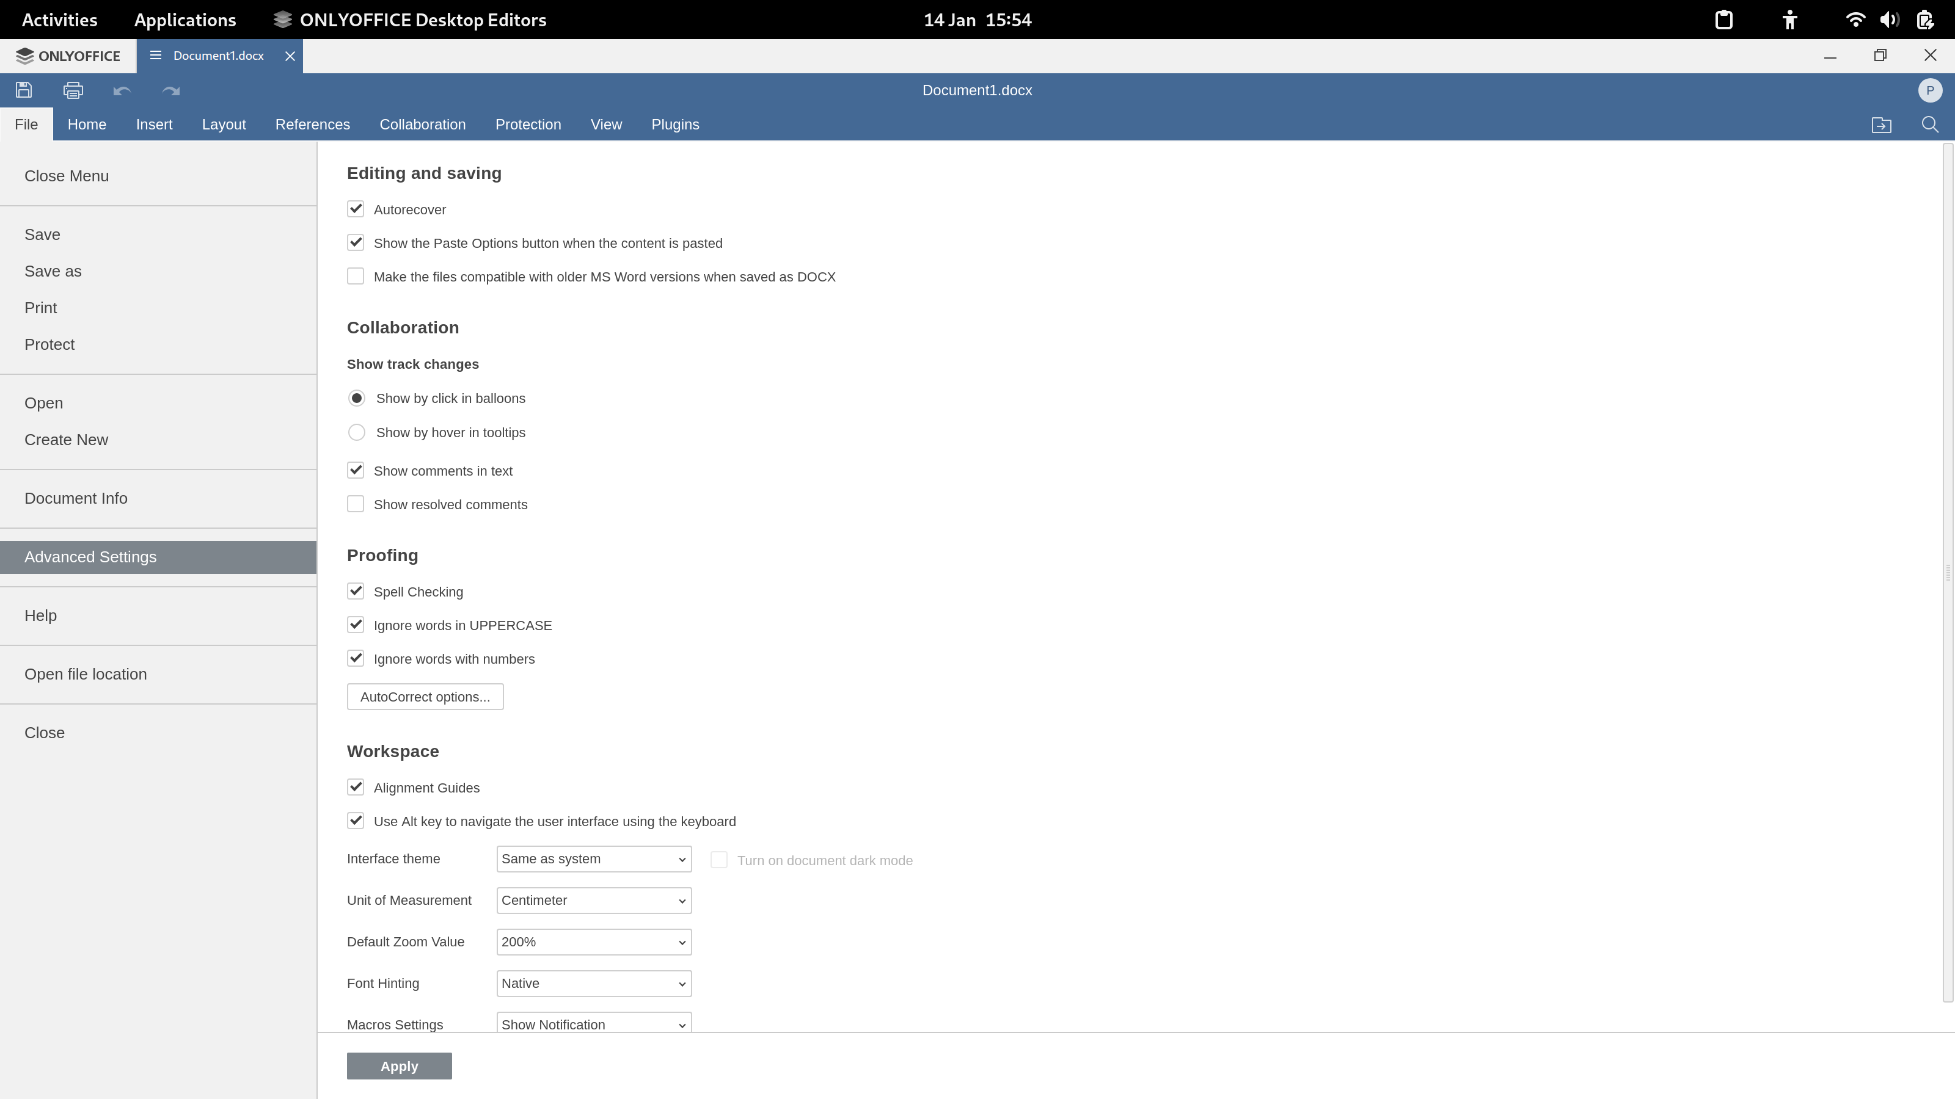This screenshot has width=1955, height=1099.
Task: Disable the Autorecover checkbox
Action: tap(355, 209)
